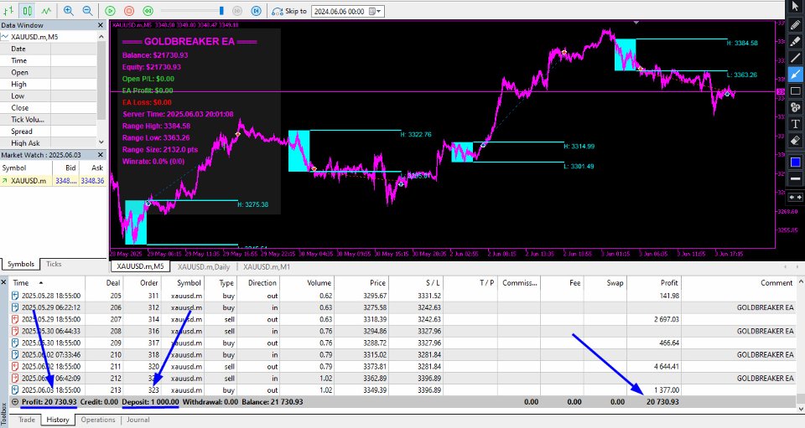The height and width of the screenshot is (428, 805).
Task: Switch to the XAUUSD.m,M1 chart tab
Action: (x=267, y=266)
